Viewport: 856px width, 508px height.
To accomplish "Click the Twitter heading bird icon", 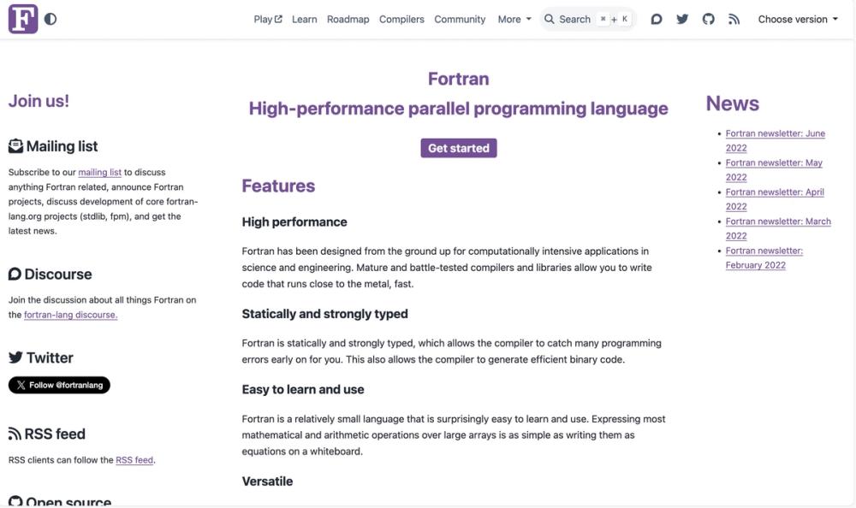I will coord(15,357).
